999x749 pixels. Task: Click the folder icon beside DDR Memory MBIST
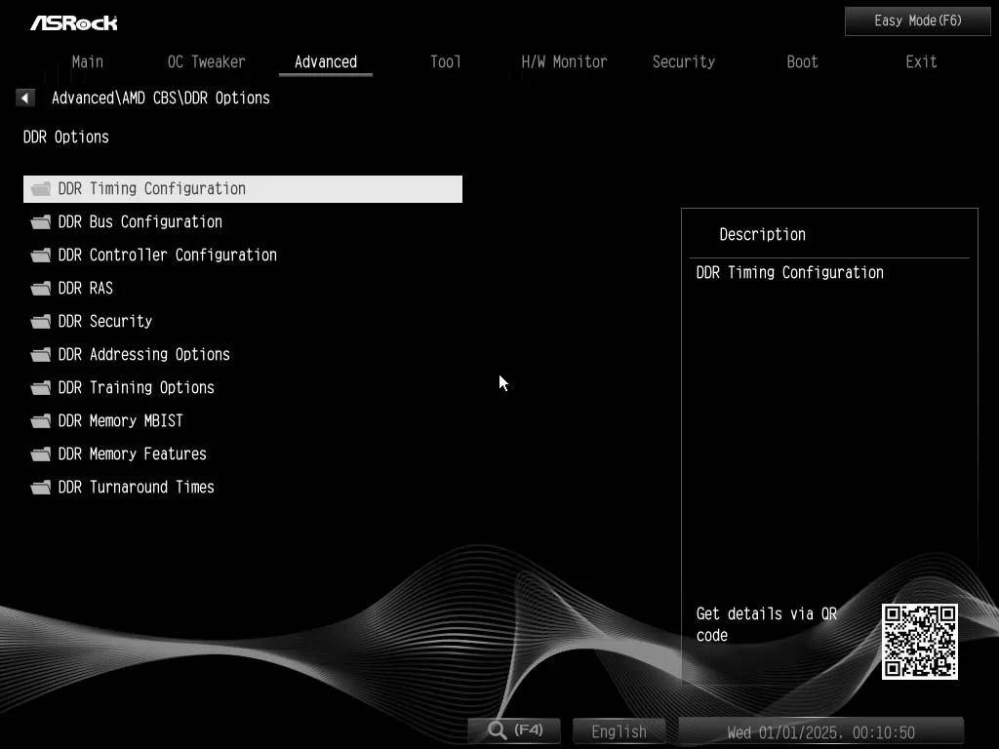point(41,421)
